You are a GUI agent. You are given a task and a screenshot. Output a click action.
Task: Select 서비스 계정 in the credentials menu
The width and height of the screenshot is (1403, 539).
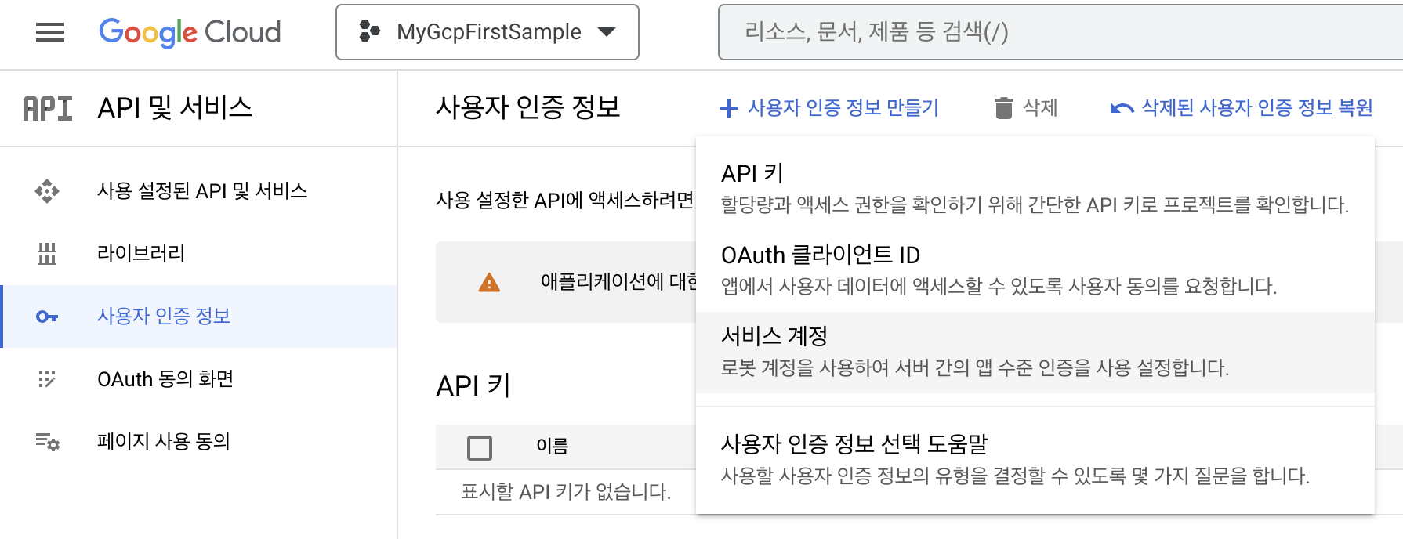[x=1035, y=352]
